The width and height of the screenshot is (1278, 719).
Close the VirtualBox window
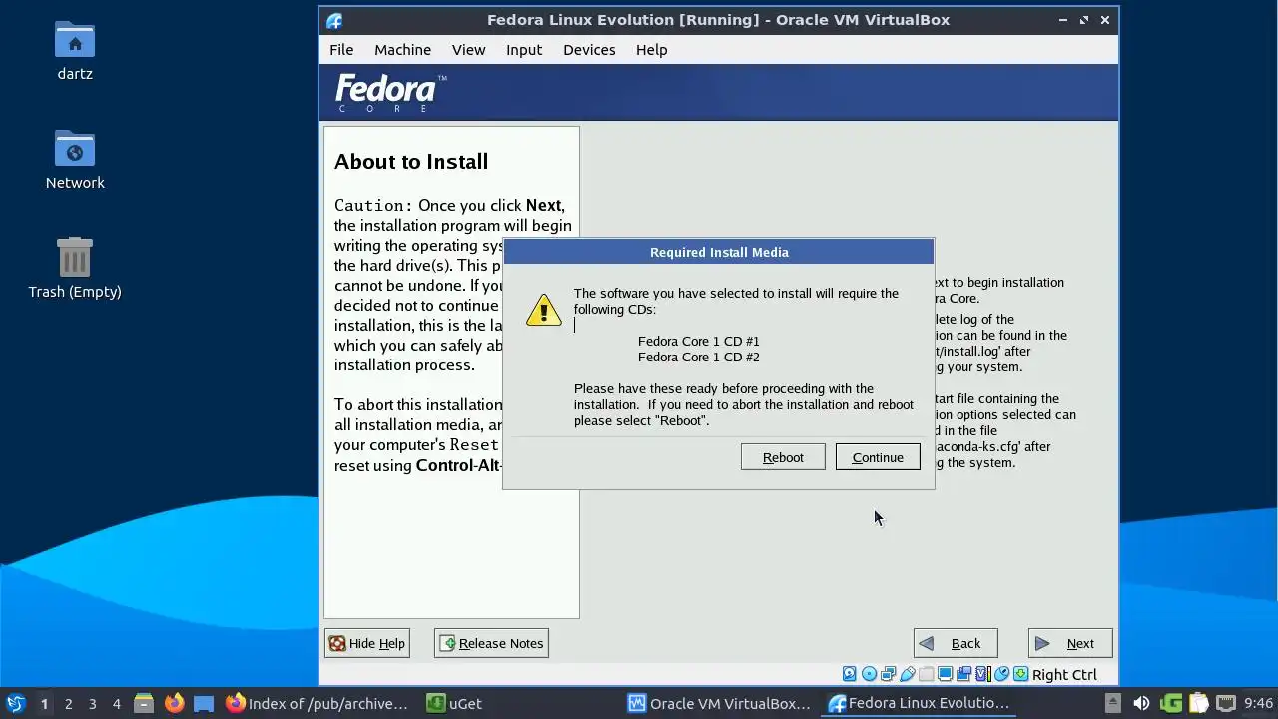[x=1105, y=20]
